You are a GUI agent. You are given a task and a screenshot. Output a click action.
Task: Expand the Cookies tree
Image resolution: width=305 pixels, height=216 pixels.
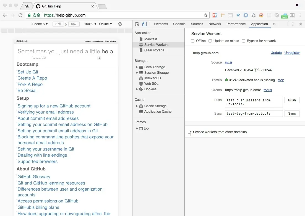[137, 89]
